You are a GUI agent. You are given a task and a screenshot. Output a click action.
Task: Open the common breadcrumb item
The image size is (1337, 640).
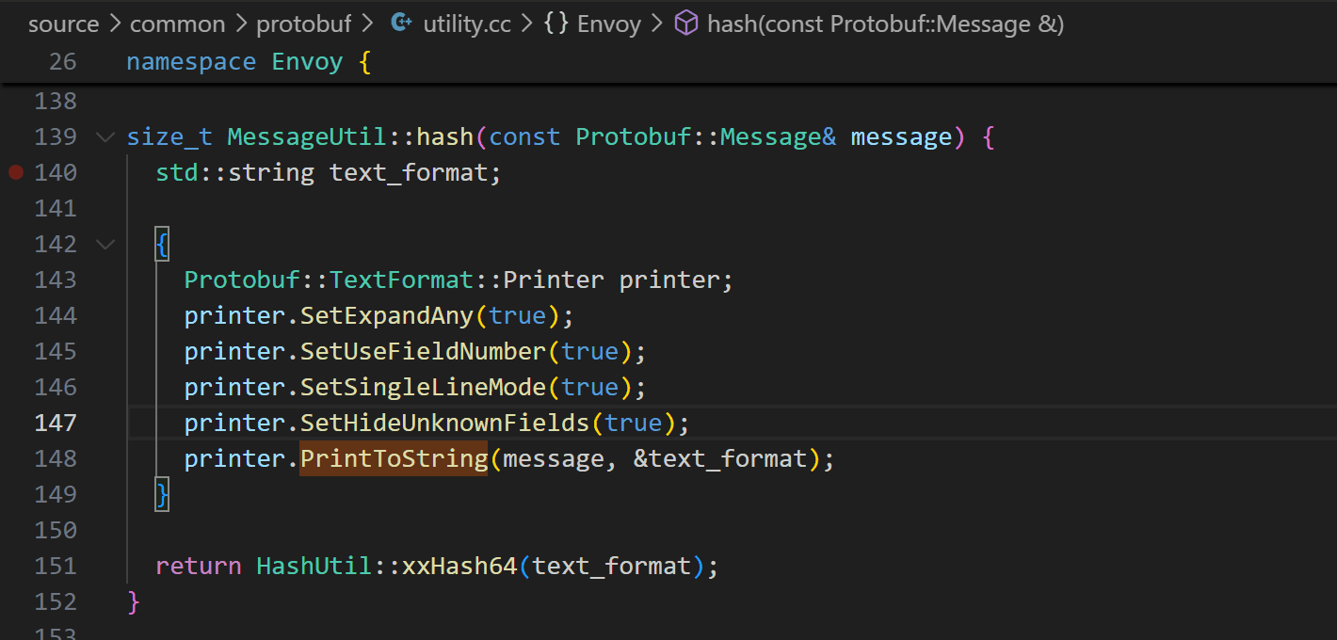(x=177, y=24)
